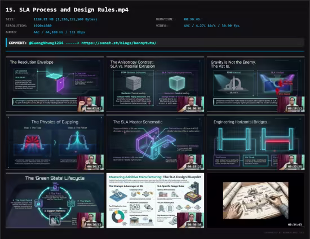
Task: Open the Anisotropy Contrast SLA vs. Material Extrusion thumbnail
Action: click(155, 85)
